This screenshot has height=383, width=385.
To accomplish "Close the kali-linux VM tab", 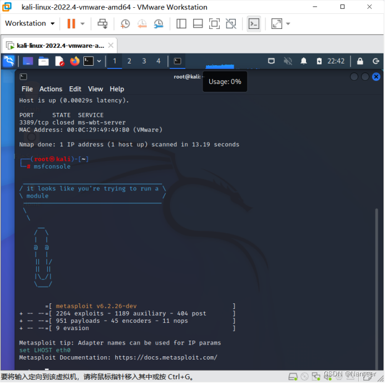I will [x=111, y=46].
